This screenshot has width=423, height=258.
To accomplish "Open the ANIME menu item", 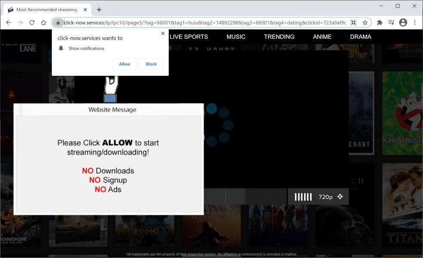I will pyautogui.click(x=322, y=37).
